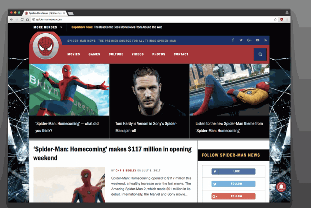Open the site search icon

pos(260,54)
